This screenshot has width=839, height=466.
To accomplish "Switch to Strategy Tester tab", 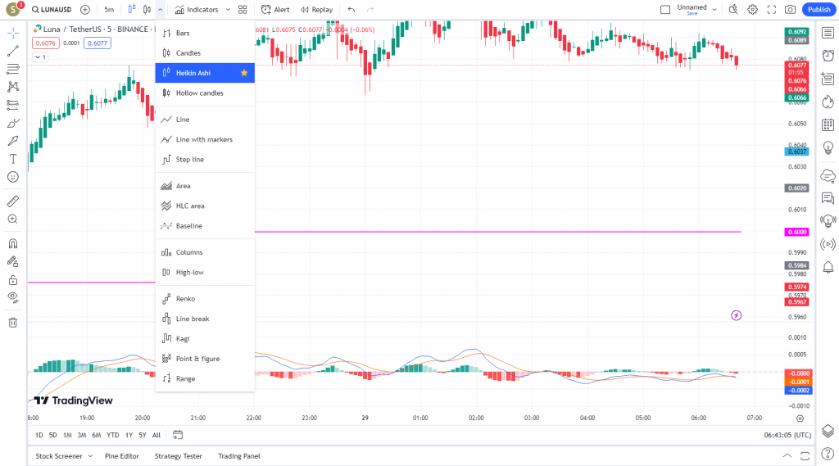I will pos(178,456).
